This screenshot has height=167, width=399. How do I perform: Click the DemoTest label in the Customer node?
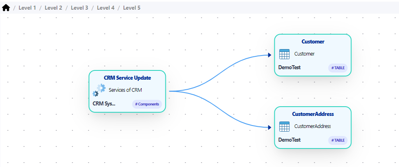[x=289, y=67]
